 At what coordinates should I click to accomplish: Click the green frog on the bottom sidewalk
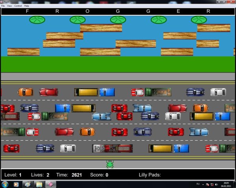pyautogui.click(x=110, y=164)
